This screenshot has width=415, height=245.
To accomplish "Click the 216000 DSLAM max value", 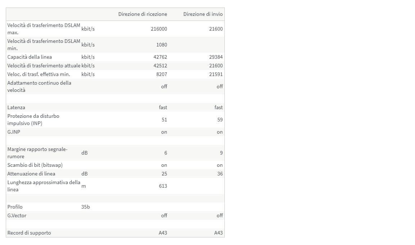I will [159, 29].
